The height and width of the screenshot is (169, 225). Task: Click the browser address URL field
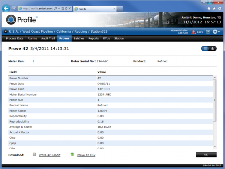click(37, 9)
